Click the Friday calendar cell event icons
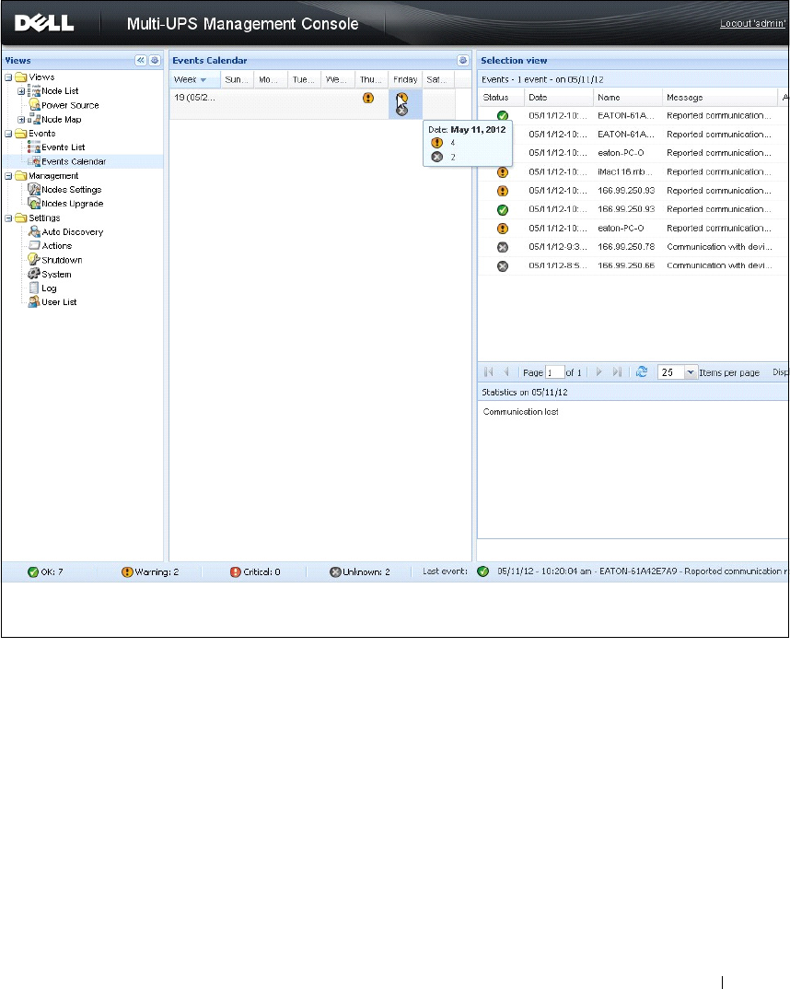Screen dimensions: 790x989 click(x=402, y=104)
